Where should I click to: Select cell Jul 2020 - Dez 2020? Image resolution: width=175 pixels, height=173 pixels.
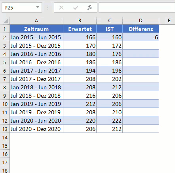coord(36,129)
